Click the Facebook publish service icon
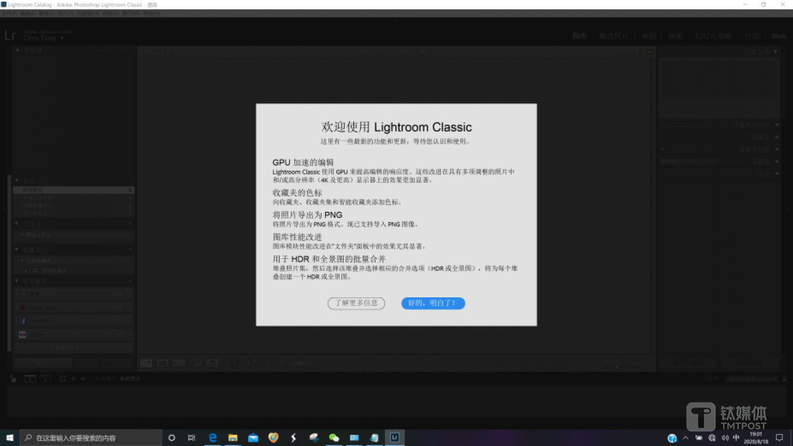 tap(23, 320)
